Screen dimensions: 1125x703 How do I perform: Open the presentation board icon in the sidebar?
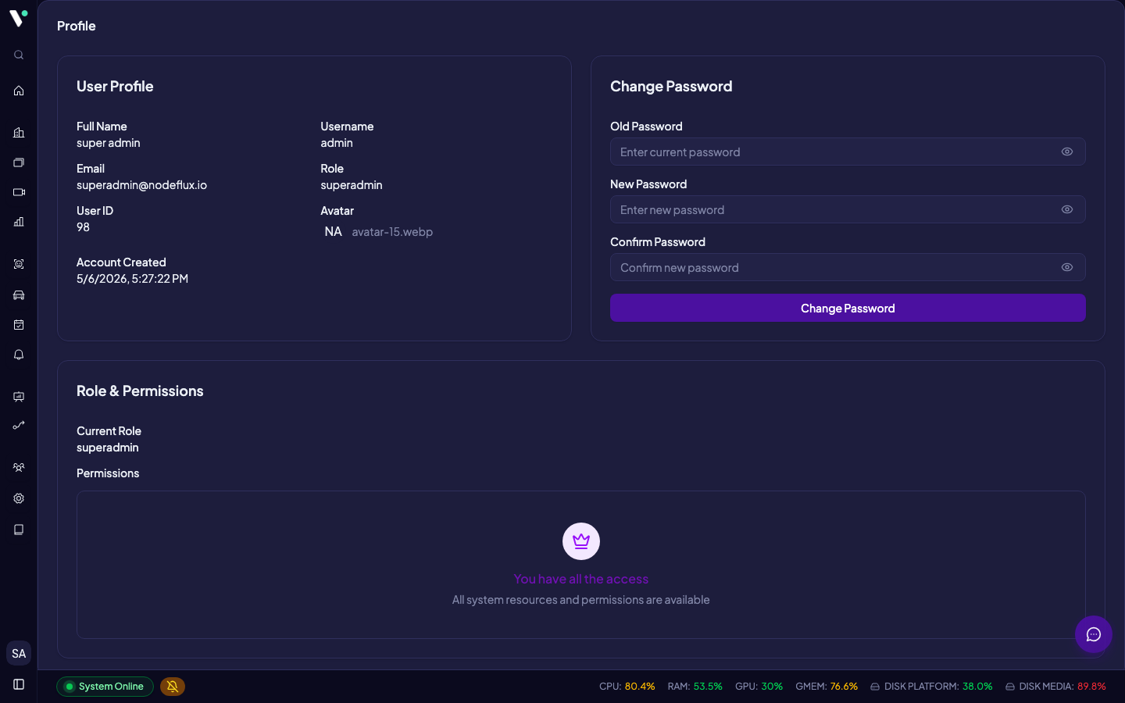19,397
